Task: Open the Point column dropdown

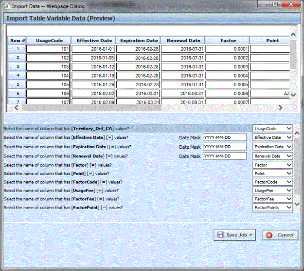Action: (272, 174)
